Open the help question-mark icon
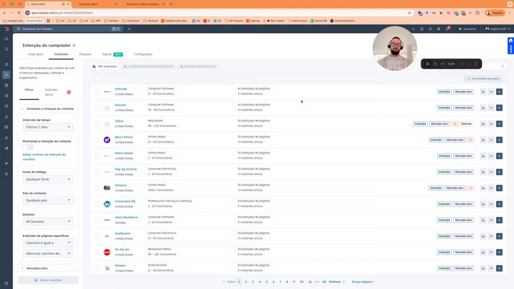514x289 pixels. tap(430, 29)
